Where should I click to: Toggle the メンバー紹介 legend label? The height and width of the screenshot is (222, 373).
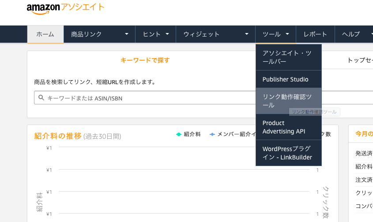(x=237, y=134)
